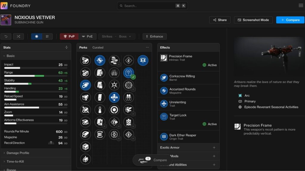Click the Recoil Direction arc indicator

click(51, 143)
